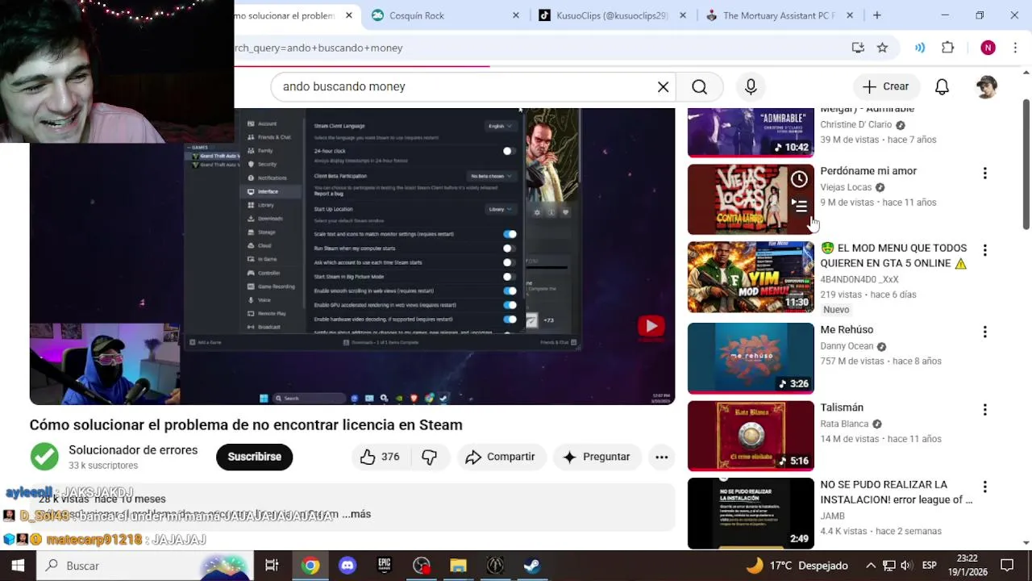The height and width of the screenshot is (581, 1032).
Task: Click the ESP language indicator
Action: tap(929, 566)
